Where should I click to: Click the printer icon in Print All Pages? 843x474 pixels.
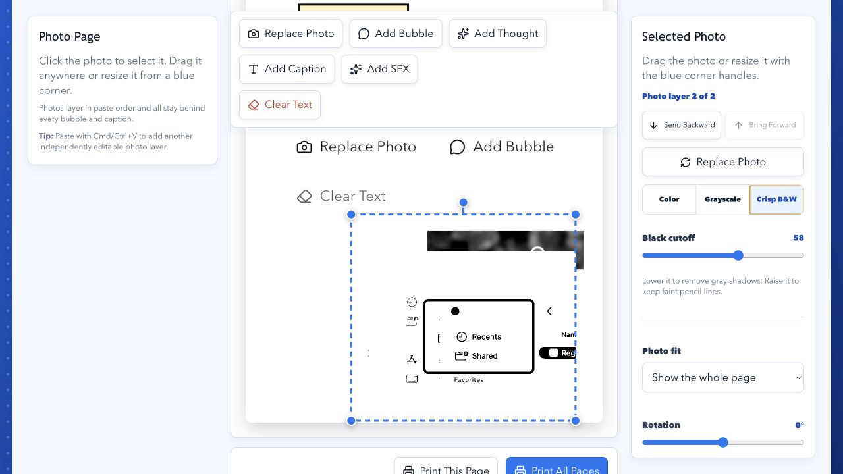520,471
